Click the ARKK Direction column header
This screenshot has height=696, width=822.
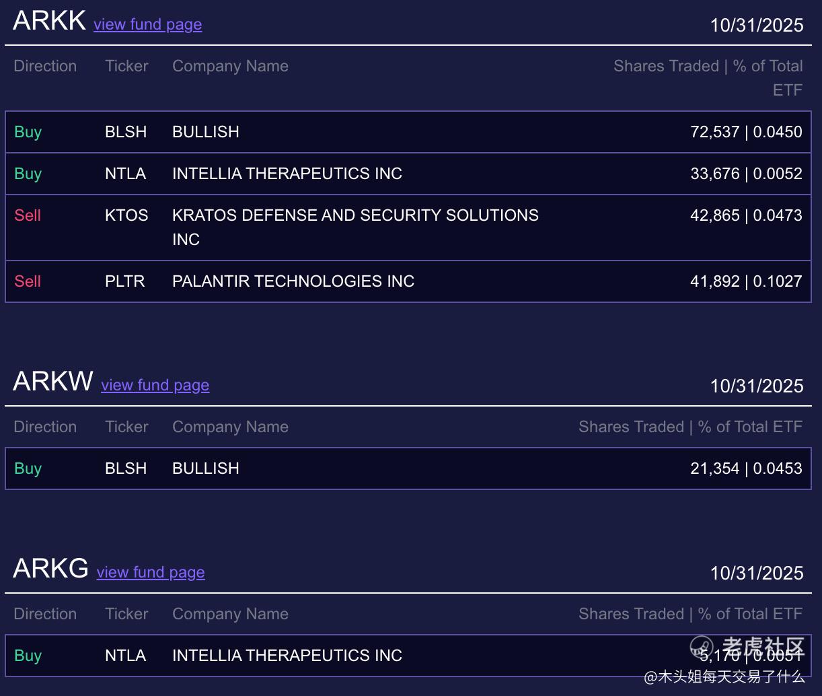click(x=45, y=66)
